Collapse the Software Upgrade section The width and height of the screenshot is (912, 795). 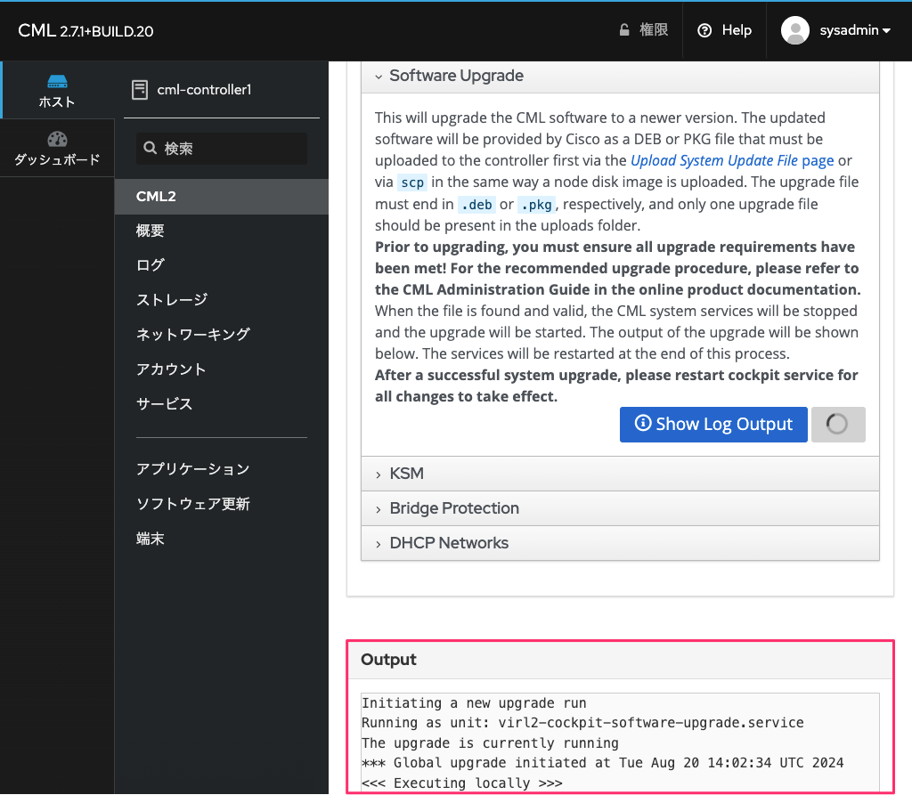coord(620,77)
